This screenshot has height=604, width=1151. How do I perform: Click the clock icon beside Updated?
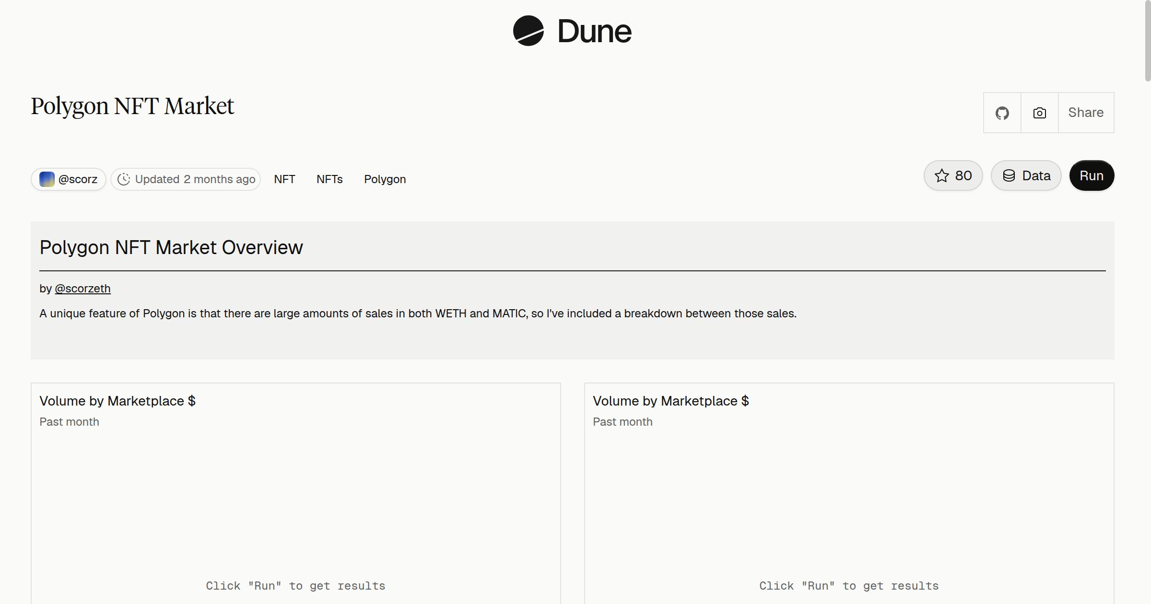coord(124,179)
